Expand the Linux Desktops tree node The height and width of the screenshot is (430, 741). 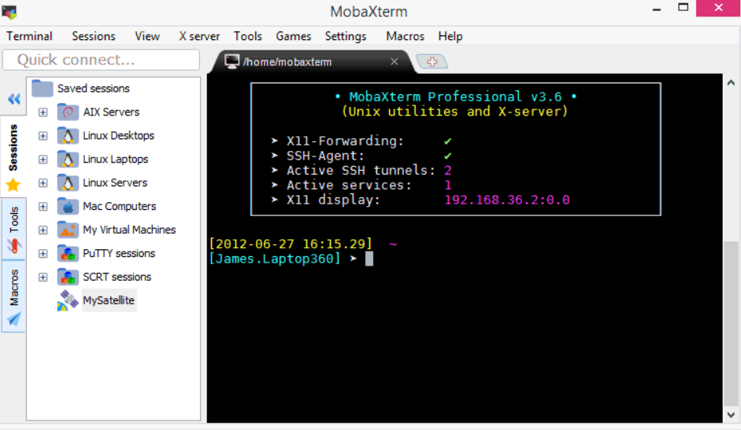coord(43,136)
